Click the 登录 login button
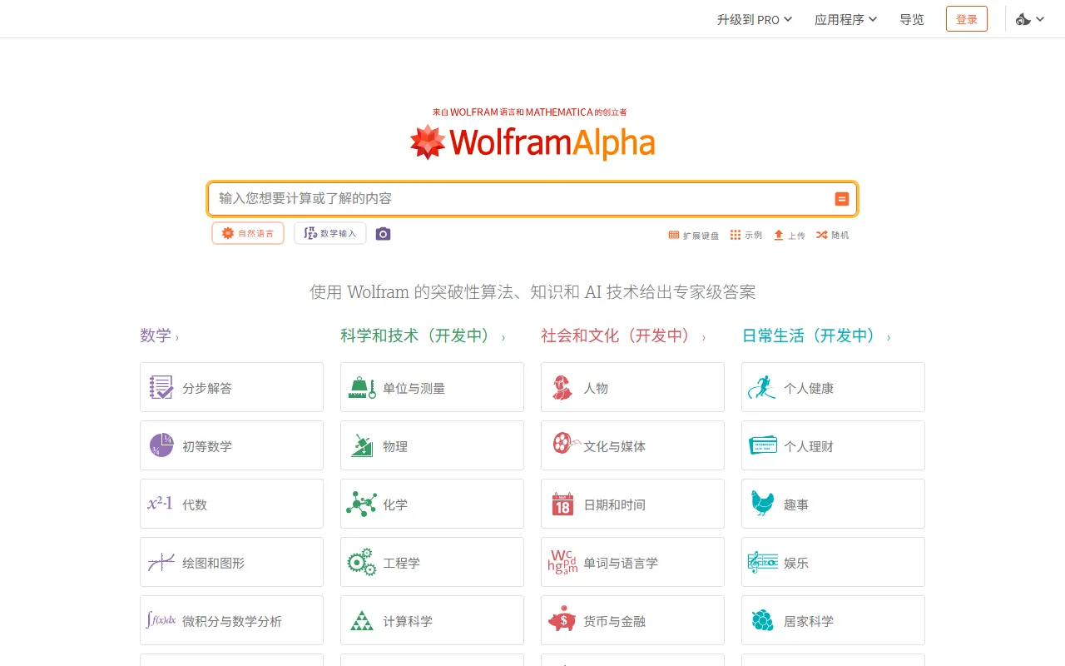Screen dimensions: 1065x666 point(966,18)
